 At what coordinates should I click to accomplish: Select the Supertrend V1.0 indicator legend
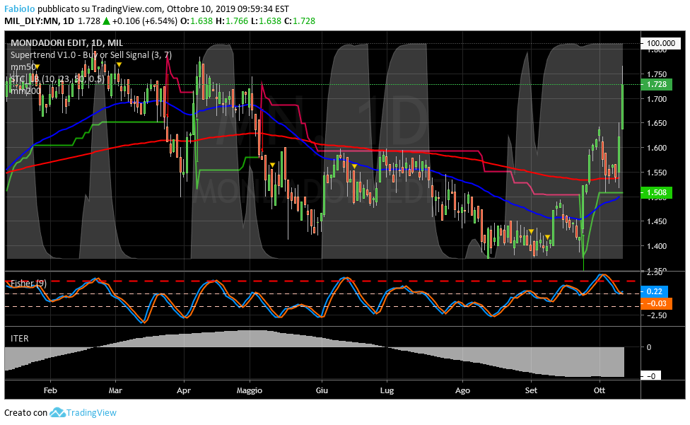[90, 54]
